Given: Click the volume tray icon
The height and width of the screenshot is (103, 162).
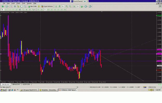Looking at the screenshot, I should pyautogui.click(x=153, y=90).
